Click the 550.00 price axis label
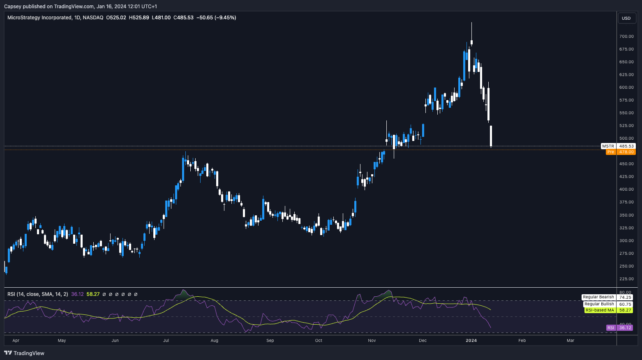The image size is (642, 360). (626, 113)
